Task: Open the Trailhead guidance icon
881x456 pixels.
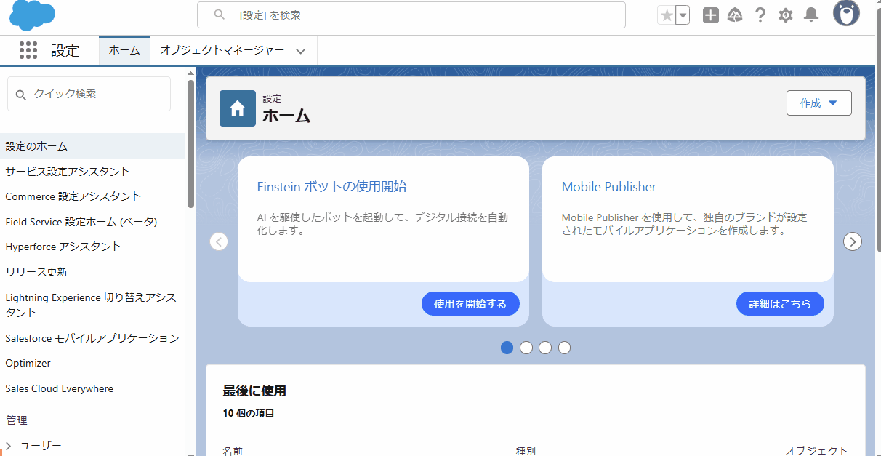Action: coord(735,15)
